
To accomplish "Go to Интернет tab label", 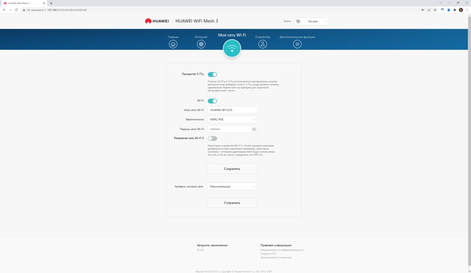I will click(201, 37).
